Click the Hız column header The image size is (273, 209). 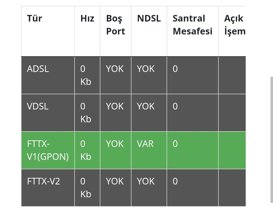coord(87,18)
